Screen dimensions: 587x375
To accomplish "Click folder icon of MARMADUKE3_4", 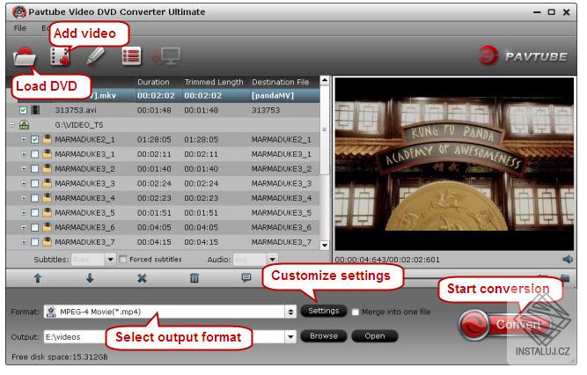I will pos(47,198).
